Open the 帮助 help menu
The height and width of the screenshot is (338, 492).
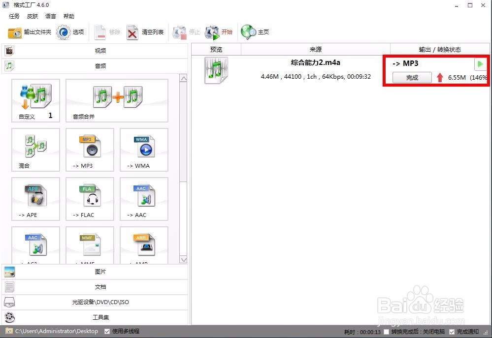pyautogui.click(x=69, y=16)
